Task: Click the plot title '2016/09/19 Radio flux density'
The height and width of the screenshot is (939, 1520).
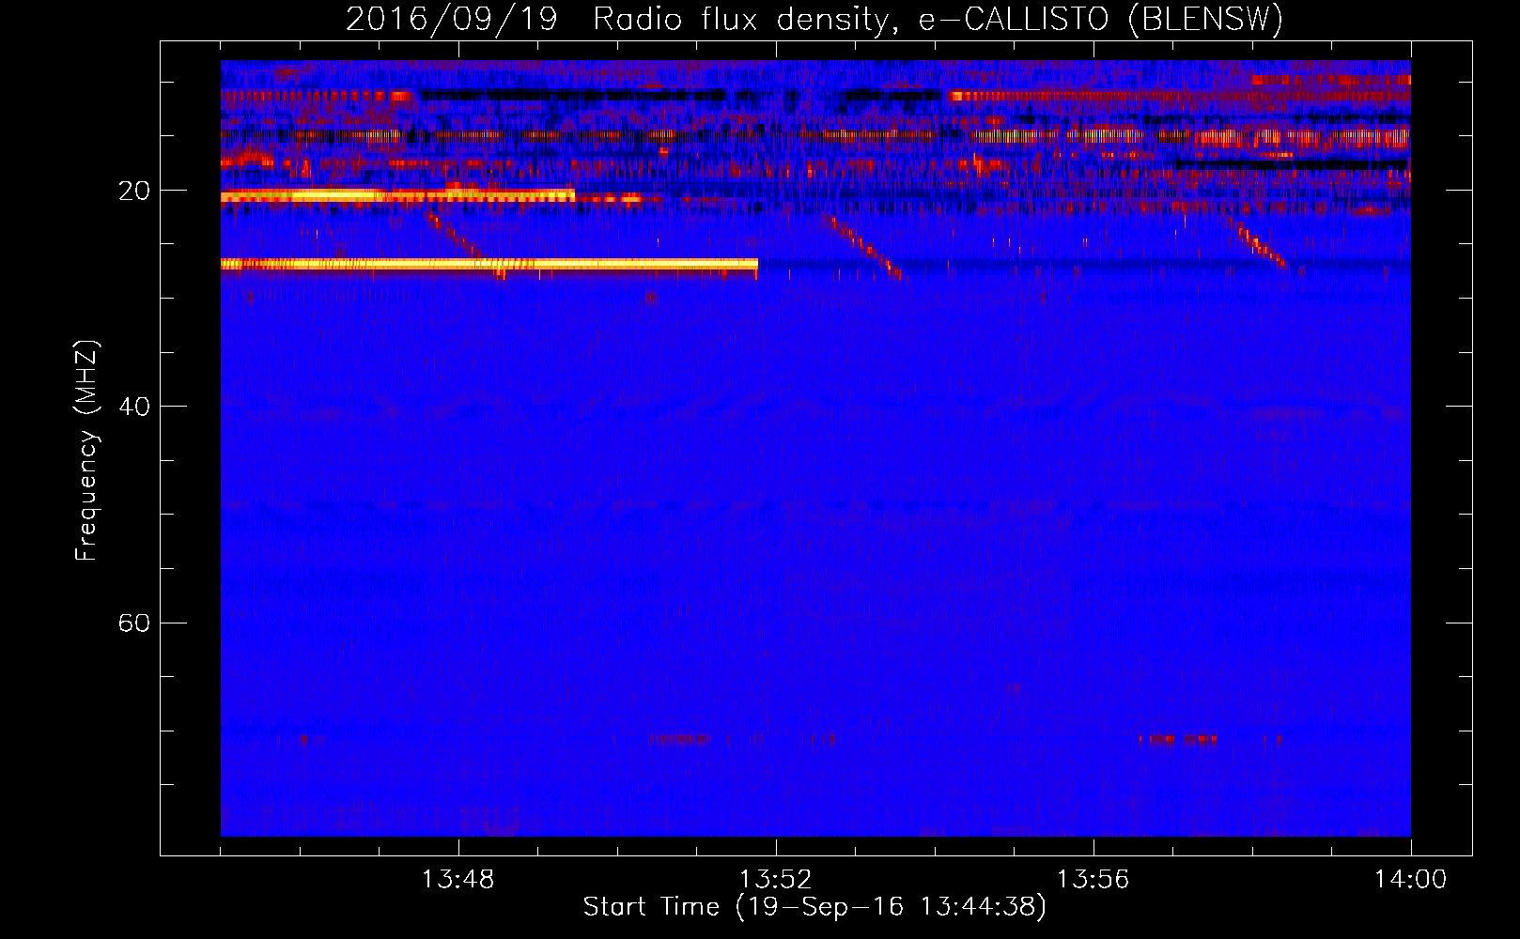Action: point(616,20)
